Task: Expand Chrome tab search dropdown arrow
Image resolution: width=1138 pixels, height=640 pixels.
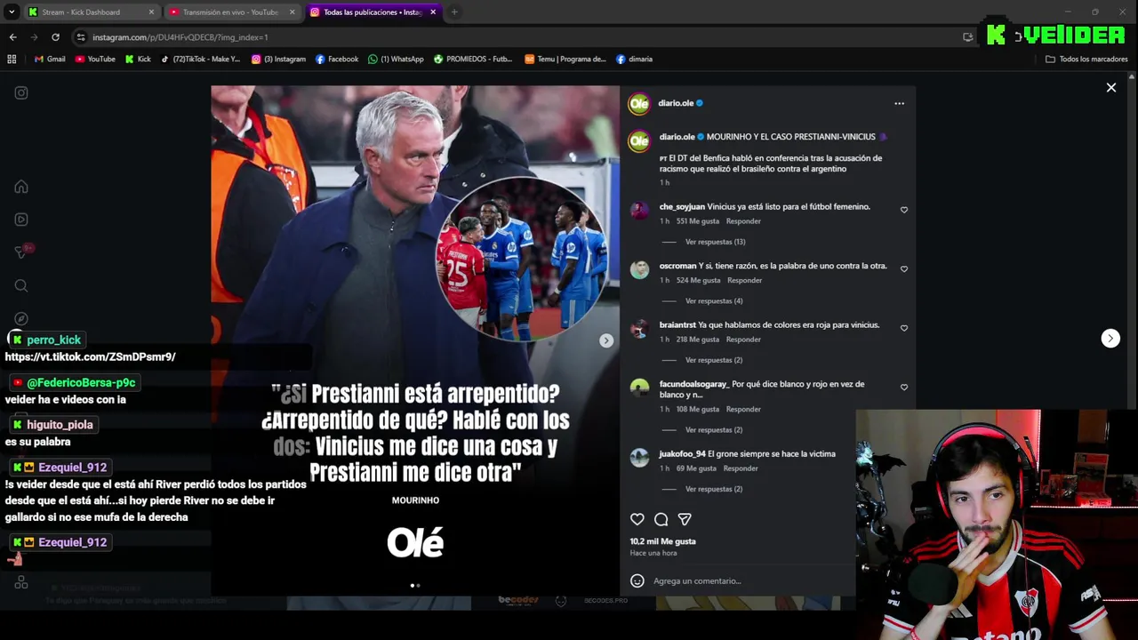Action: 12,12
